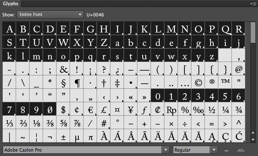Select the yen ¥ glyph
The image size is (258, 156).
point(131,109)
